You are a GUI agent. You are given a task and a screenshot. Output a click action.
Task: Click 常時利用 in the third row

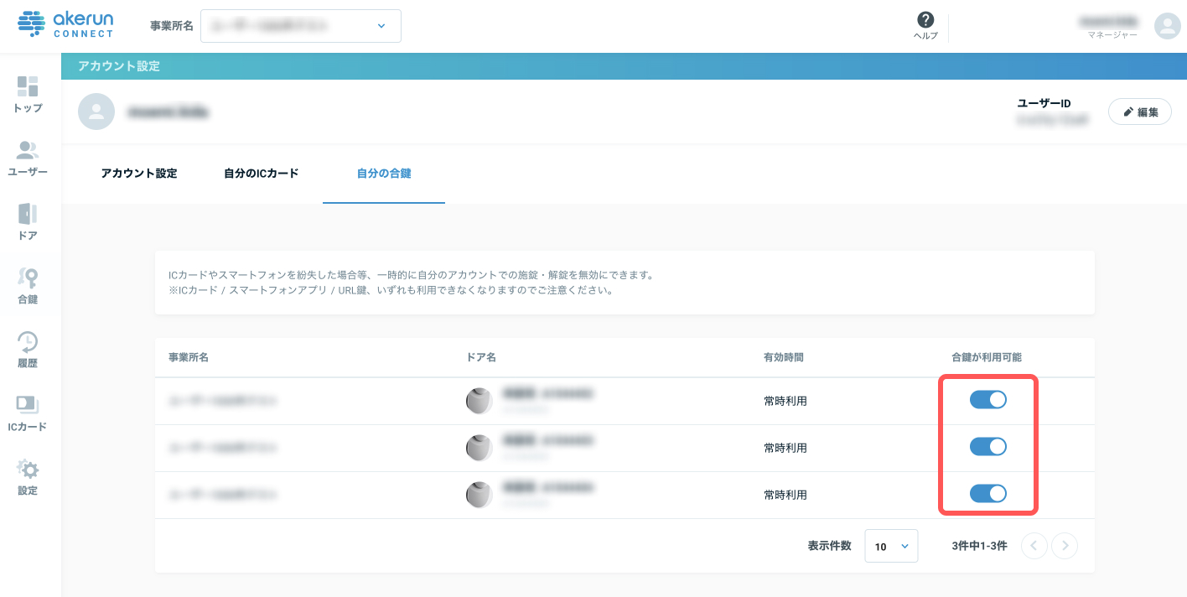[x=785, y=495]
